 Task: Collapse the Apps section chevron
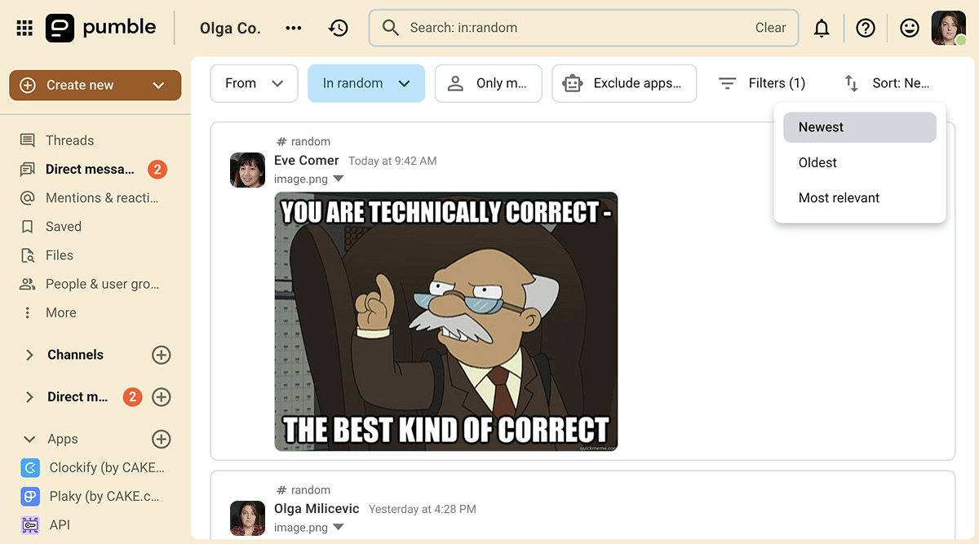[29, 439]
